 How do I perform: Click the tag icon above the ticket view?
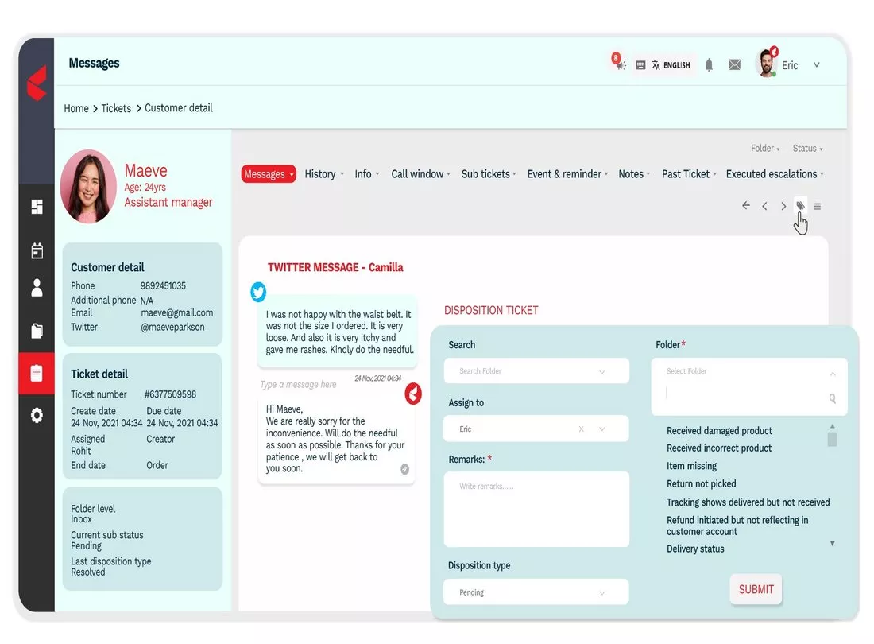click(800, 205)
